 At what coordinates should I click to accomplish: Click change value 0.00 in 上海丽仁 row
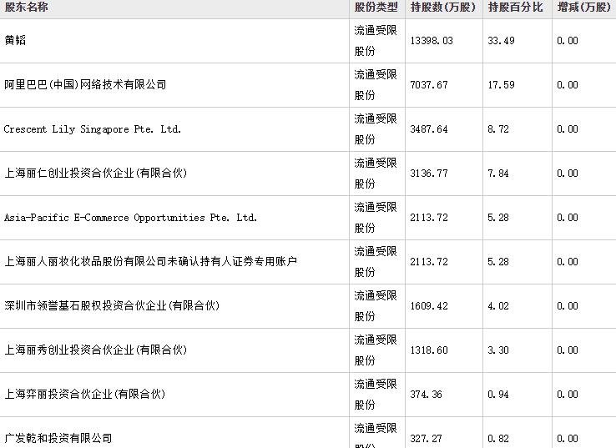pos(568,174)
